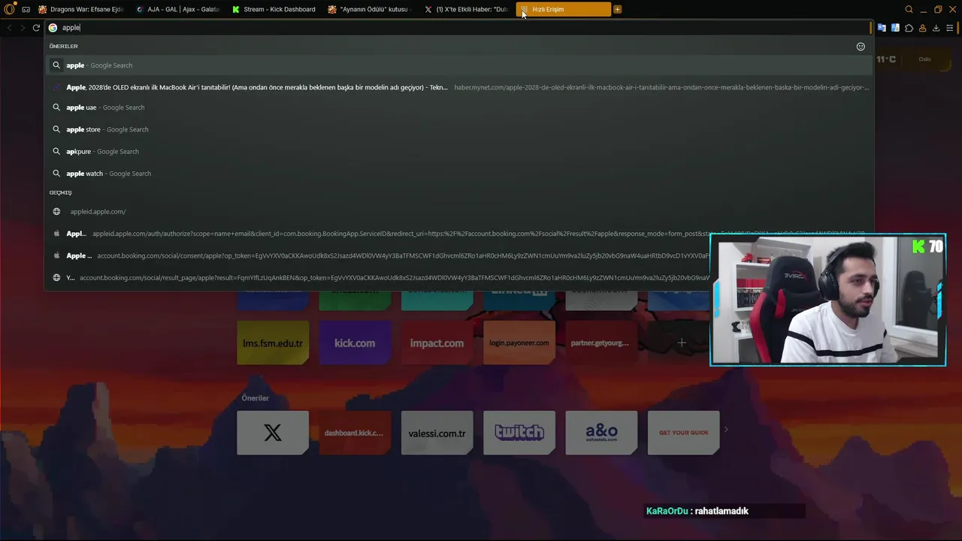This screenshot has width=962, height=541.
Task: Go back with the back arrow
Action: pyautogui.click(x=9, y=28)
